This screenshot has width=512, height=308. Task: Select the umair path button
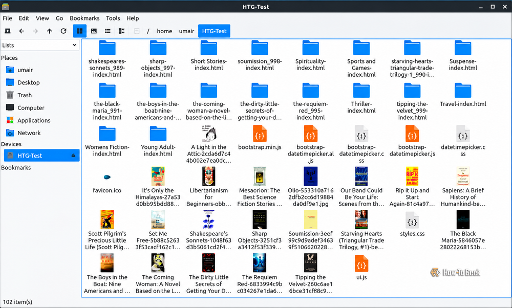click(186, 31)
